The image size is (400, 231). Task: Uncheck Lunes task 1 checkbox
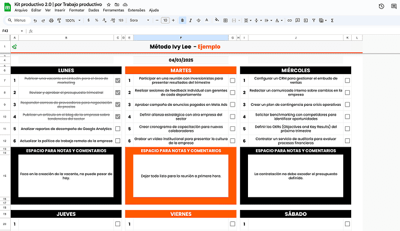point(118,81)
